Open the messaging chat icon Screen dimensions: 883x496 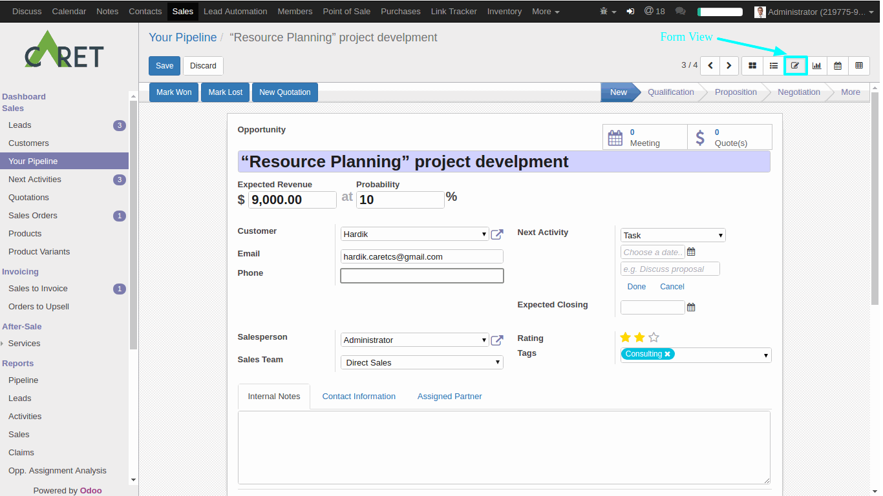coord(680,11)
